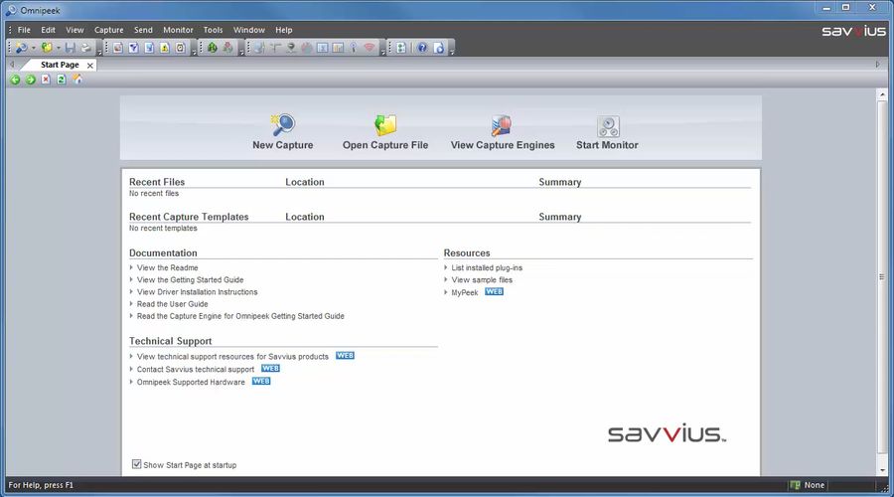Image resolution: width=894 pixels, height=497 pixels.
Task: Refresh the Start Page with green refresh icon
Action: (x=61, y=80)
